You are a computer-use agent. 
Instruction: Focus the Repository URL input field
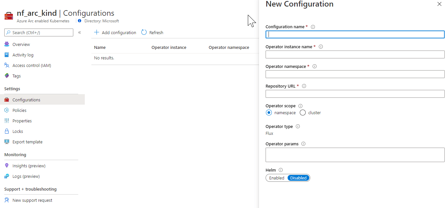[x=355, y=94]
